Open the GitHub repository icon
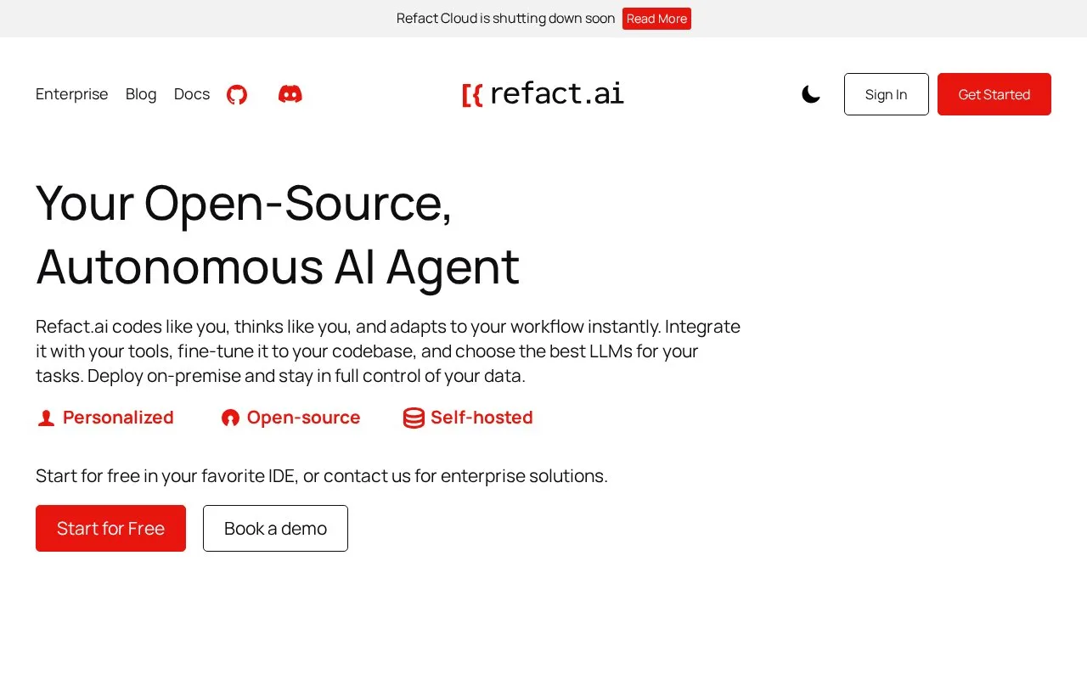Screen dimensions: 1087x679 pos(237,94)
